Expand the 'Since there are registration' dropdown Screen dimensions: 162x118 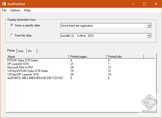pyautogui.click(x=149, y=25)
